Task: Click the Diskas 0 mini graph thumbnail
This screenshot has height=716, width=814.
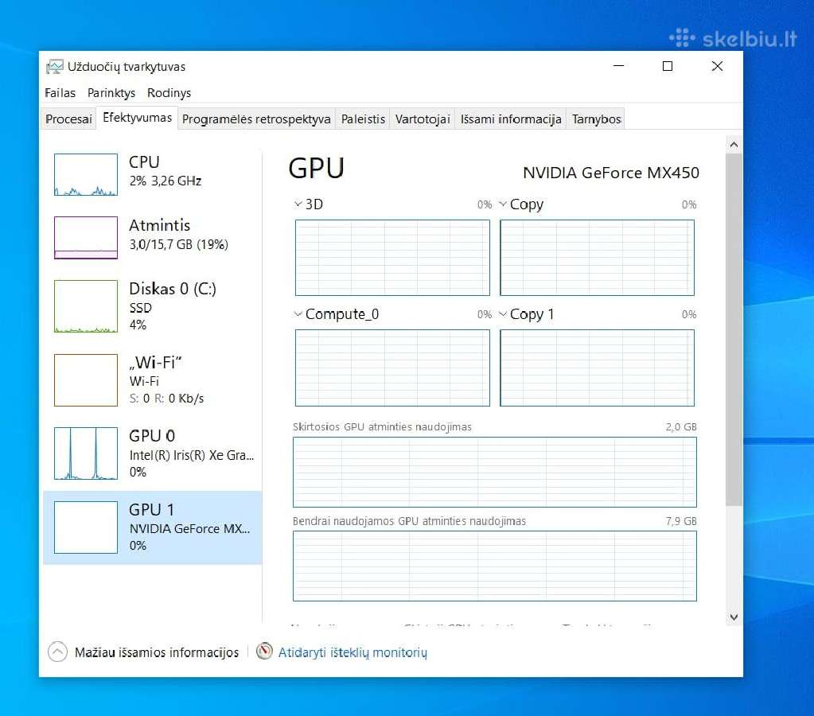Action: coord(86,306)
